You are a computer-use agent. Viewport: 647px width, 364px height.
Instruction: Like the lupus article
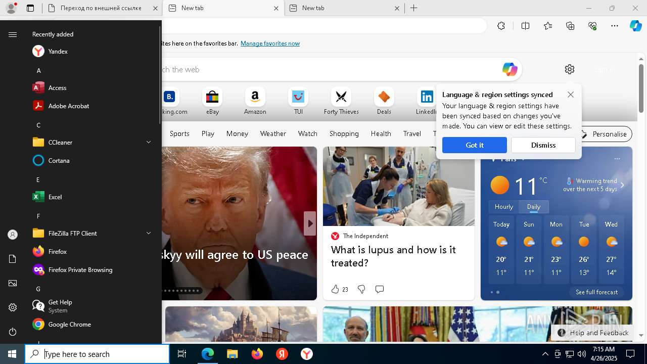(335, 289)
